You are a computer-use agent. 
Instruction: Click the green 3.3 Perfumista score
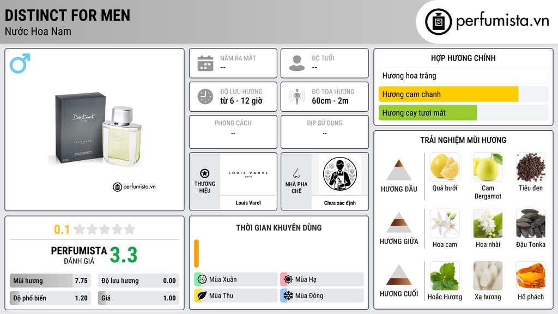point(124,255)
